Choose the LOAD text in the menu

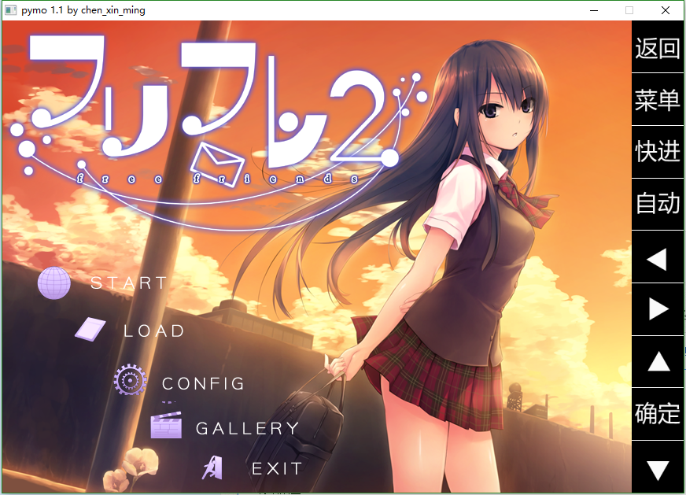pos(154,331)
